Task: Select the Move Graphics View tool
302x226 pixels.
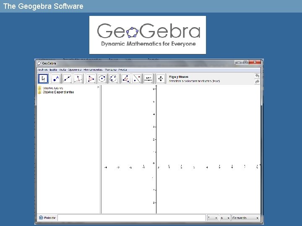Action: (x=161, y=79)
